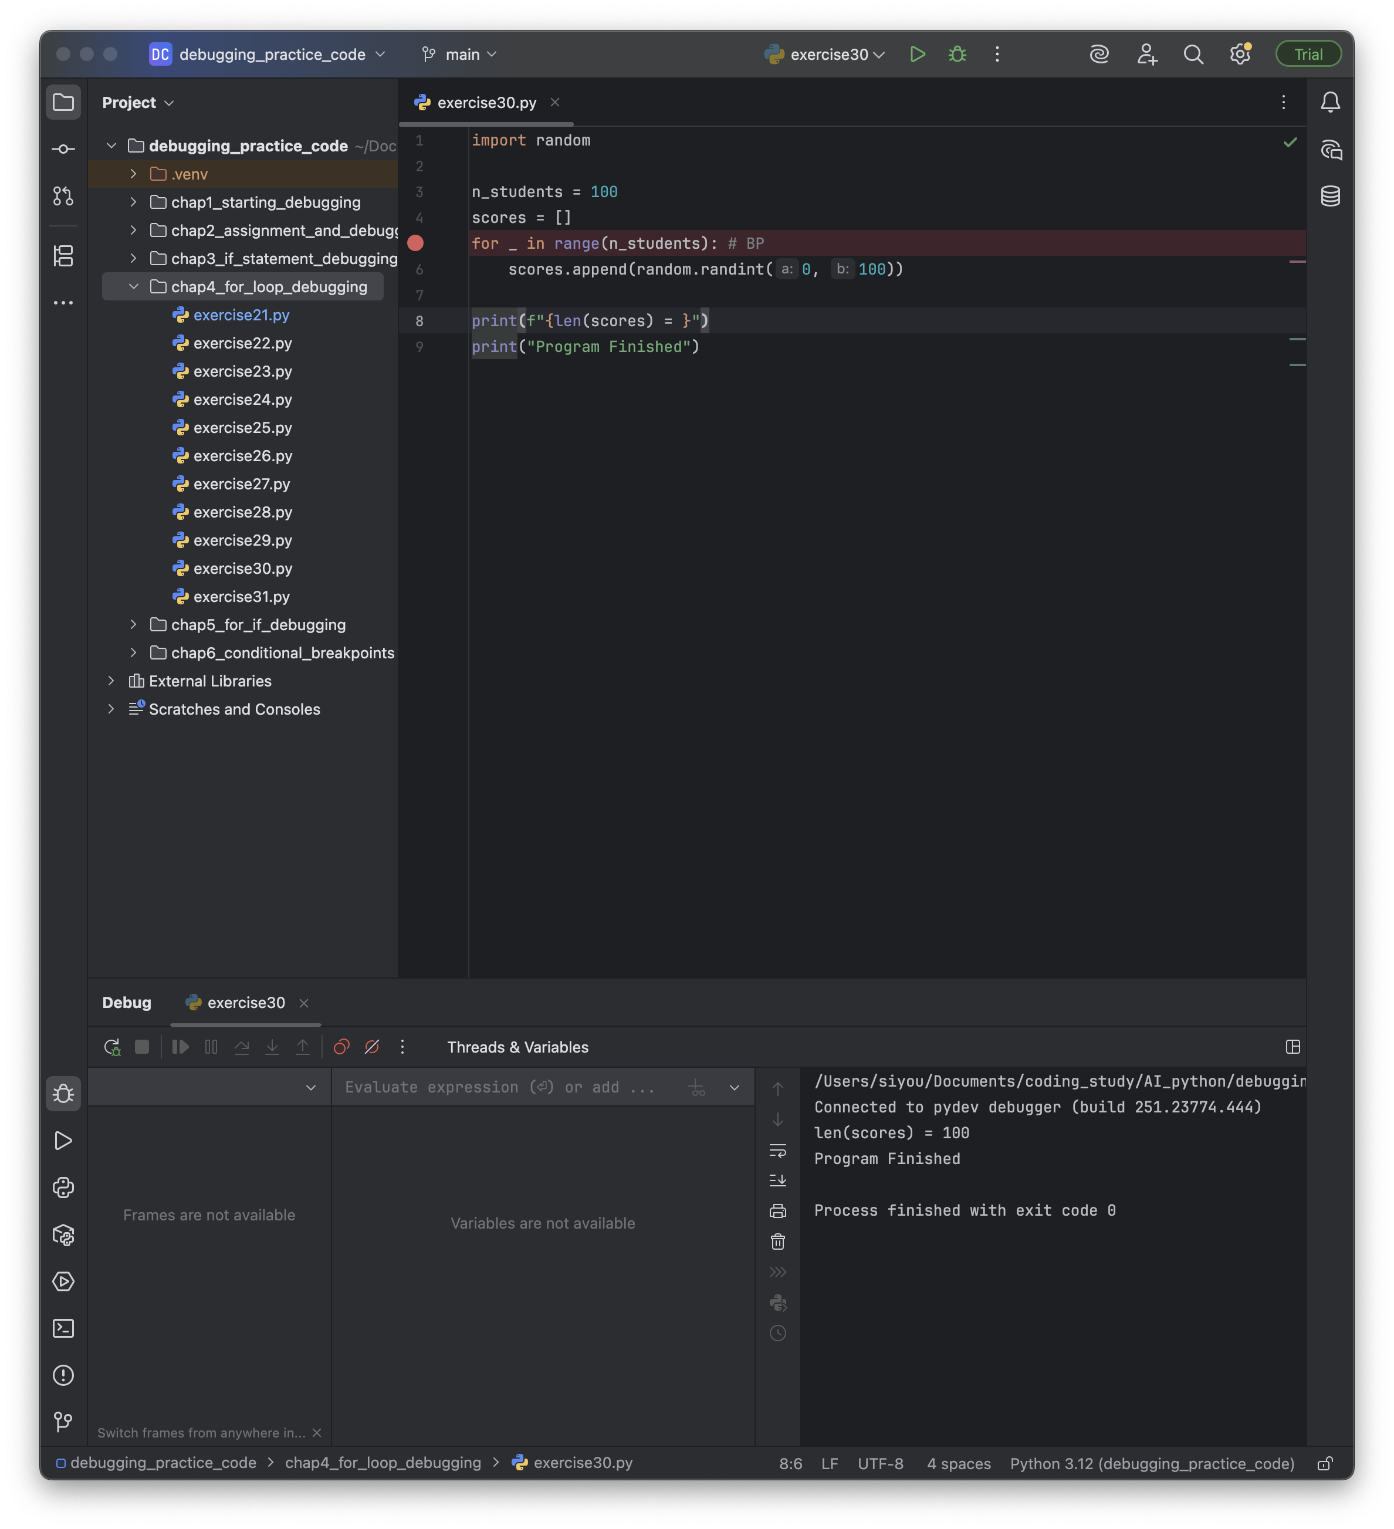Toggle read-only lock in status bar
The height and width of the screenshot is (1529, 1394).
pyautogui.click(x=1324, y=1463)
